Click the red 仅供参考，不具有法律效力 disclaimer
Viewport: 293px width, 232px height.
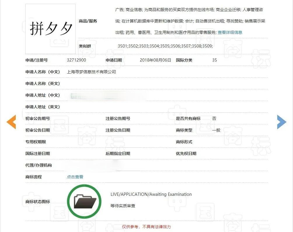pyautogui.click(x=146, y=227)
